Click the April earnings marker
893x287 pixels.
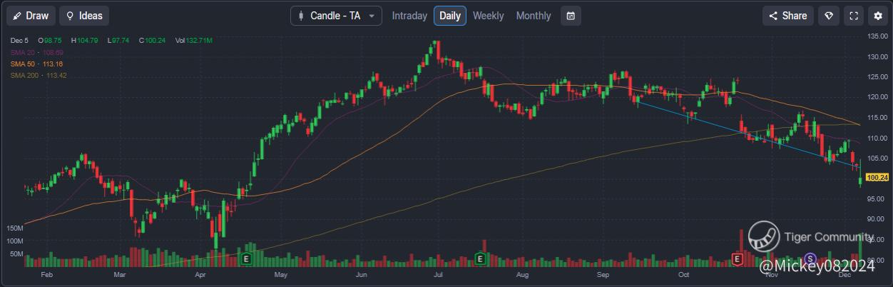click(x=247, y=258)
